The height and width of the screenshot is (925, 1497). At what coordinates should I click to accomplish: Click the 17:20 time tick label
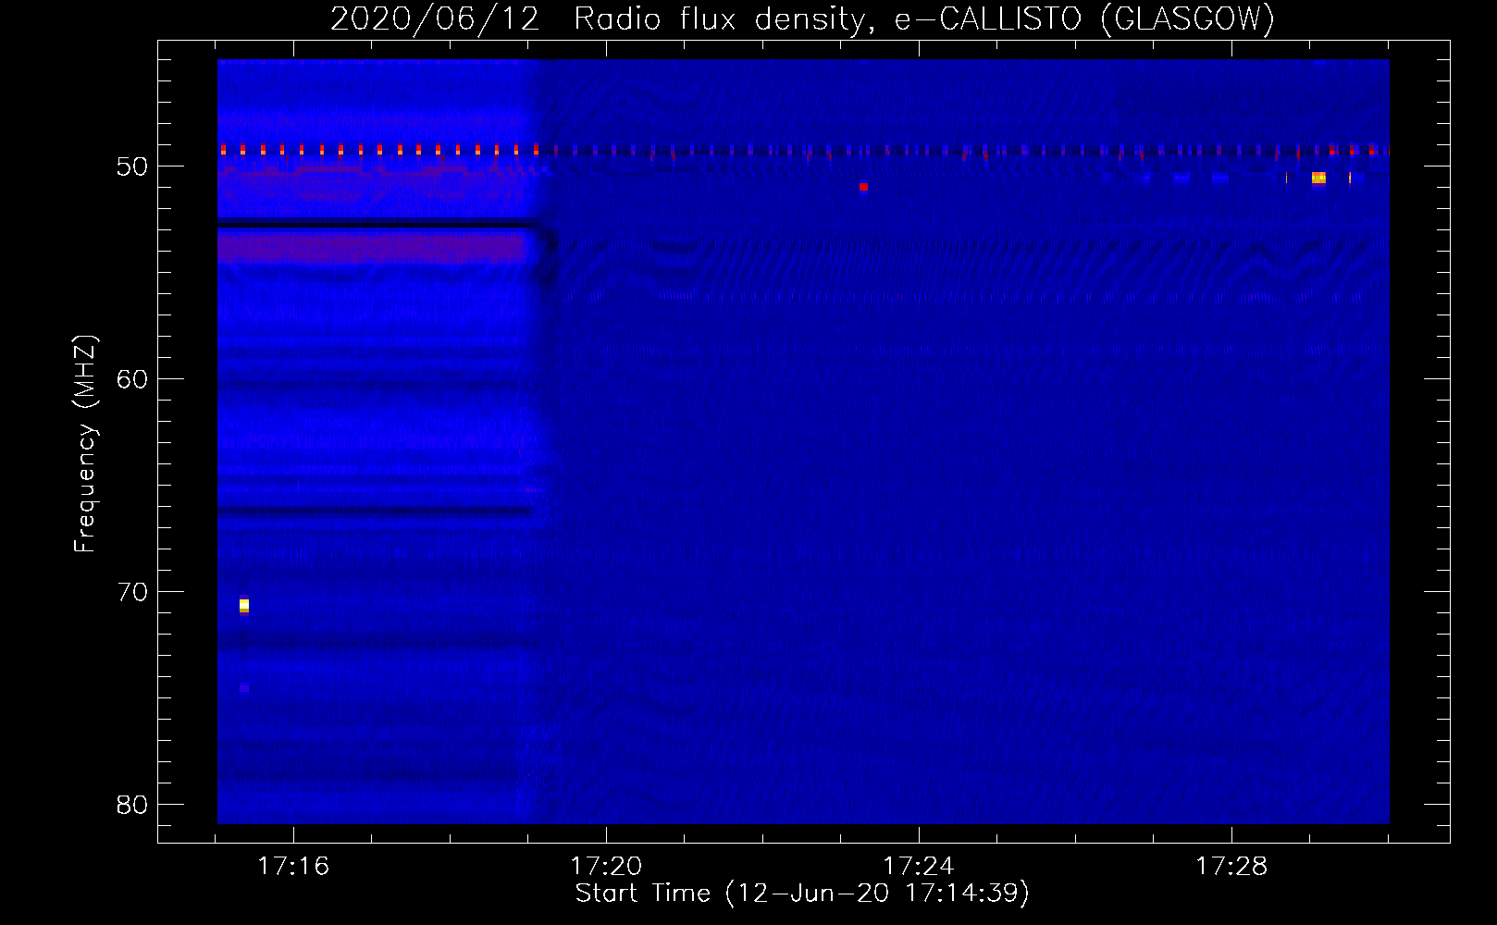[x=606, y=867]
